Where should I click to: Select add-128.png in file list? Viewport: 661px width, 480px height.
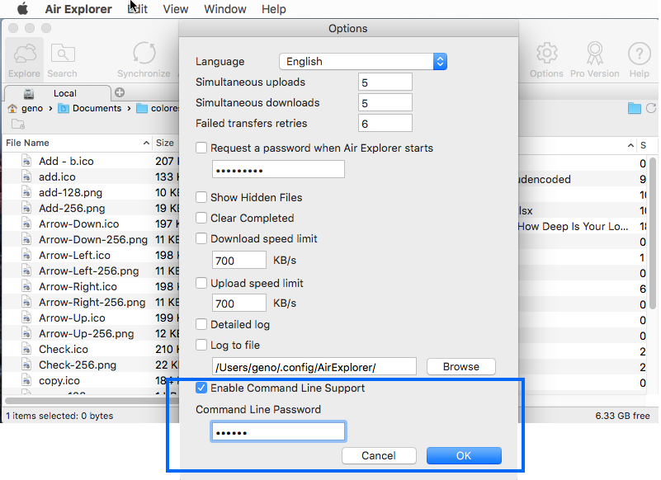pos(70,193)
